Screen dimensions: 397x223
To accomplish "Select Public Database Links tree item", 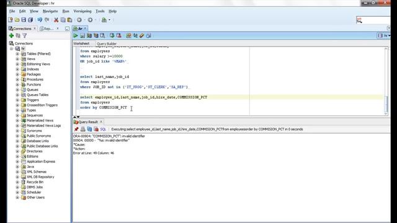I will 42,146.
